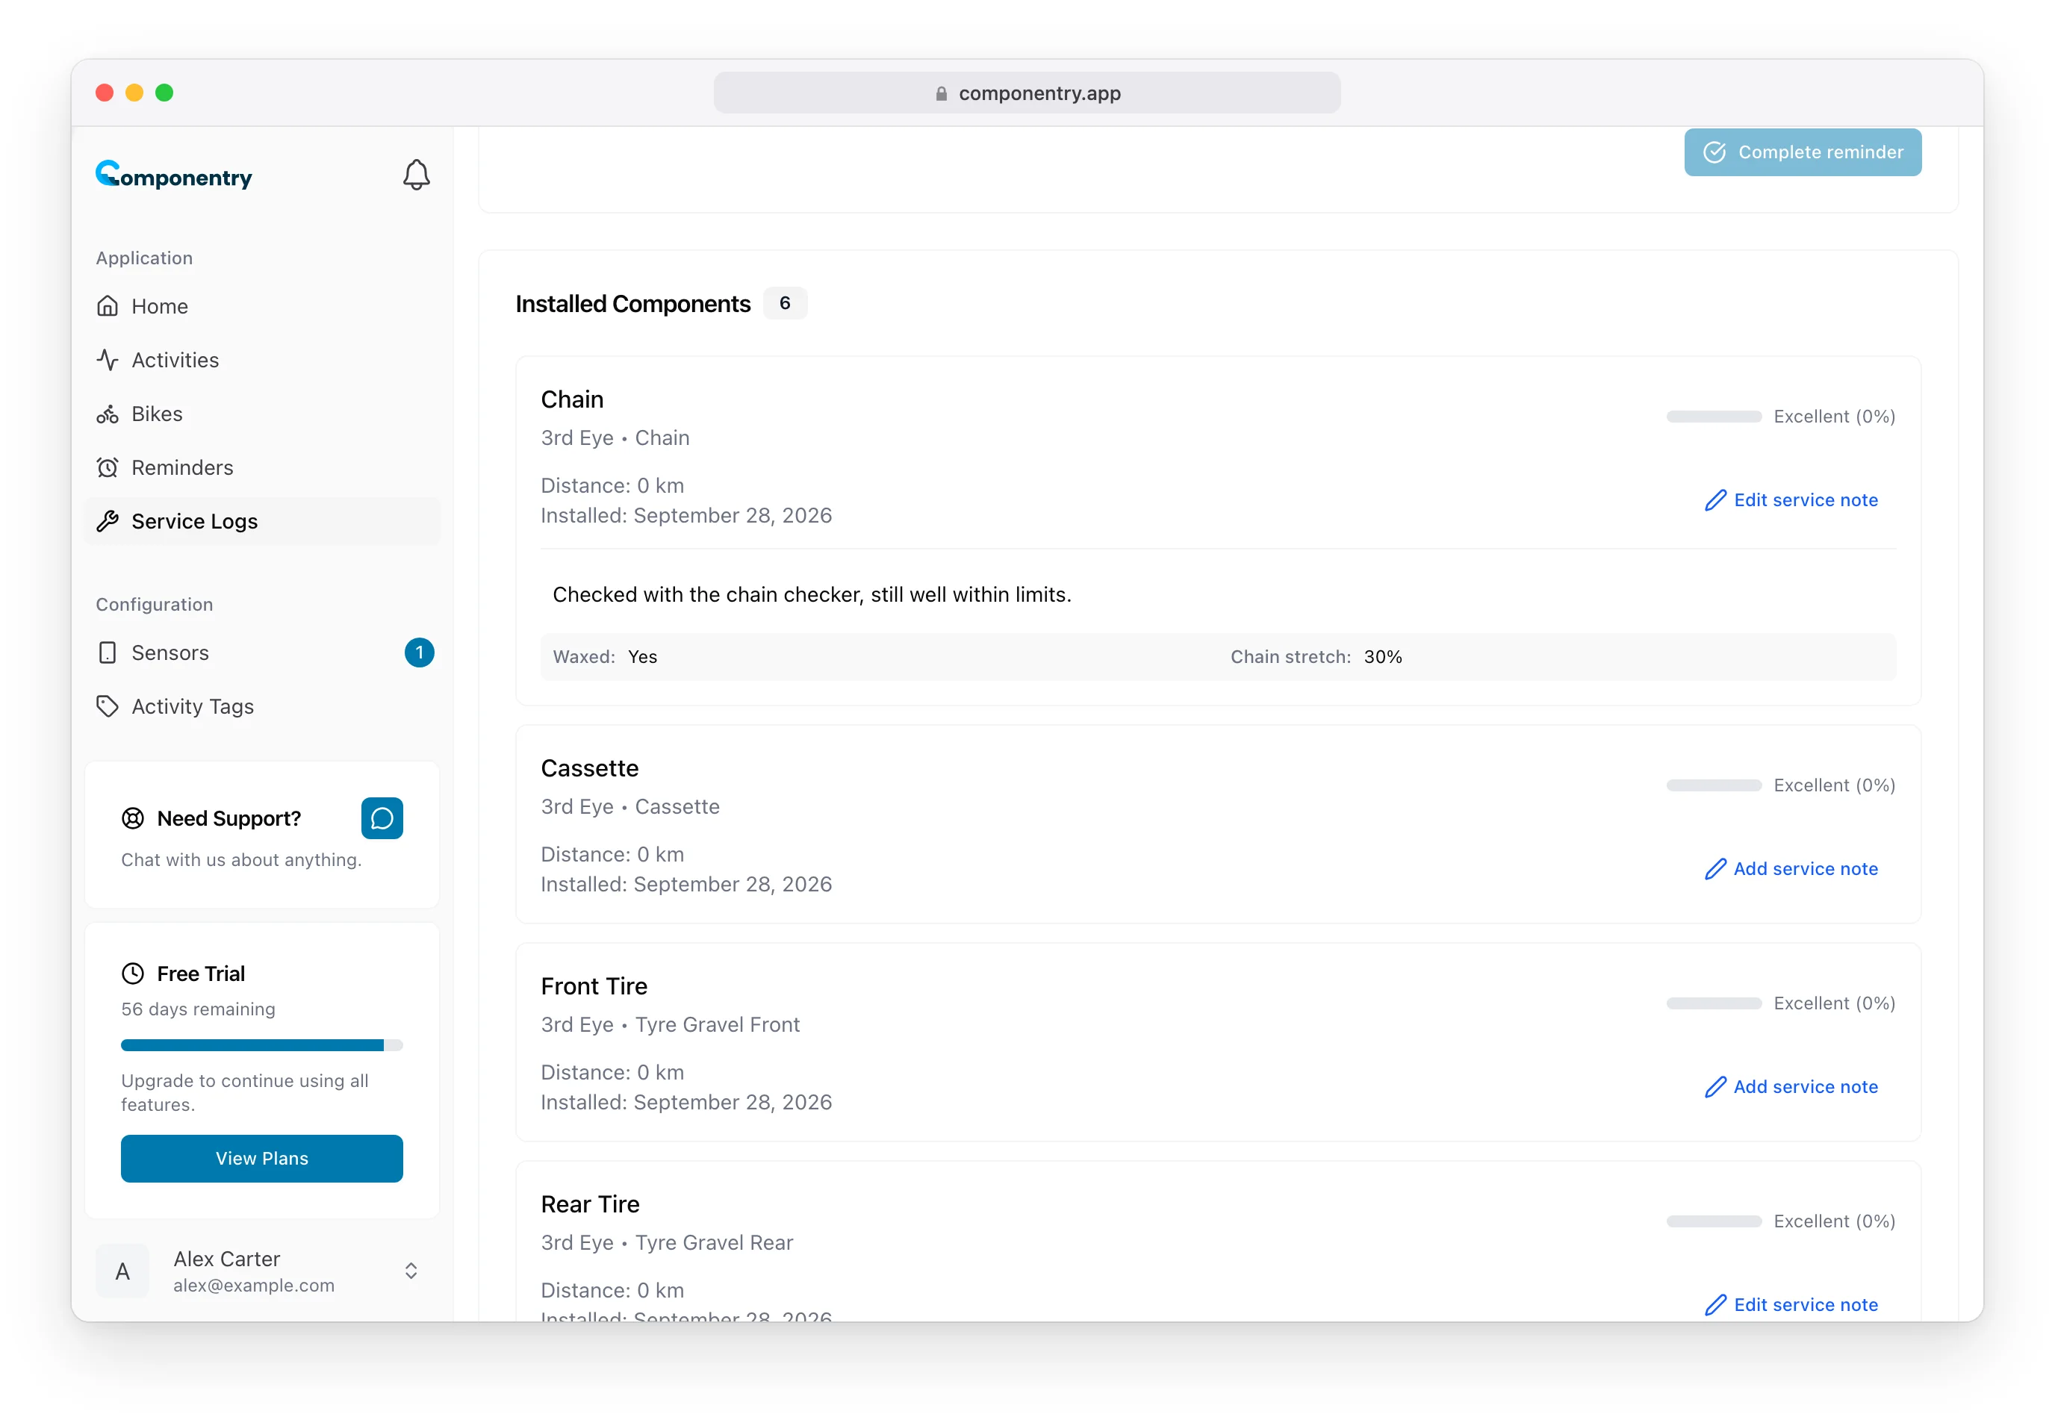2055x1417 pixels.
Task: Open the Activities page
Action: coord(262,360)
